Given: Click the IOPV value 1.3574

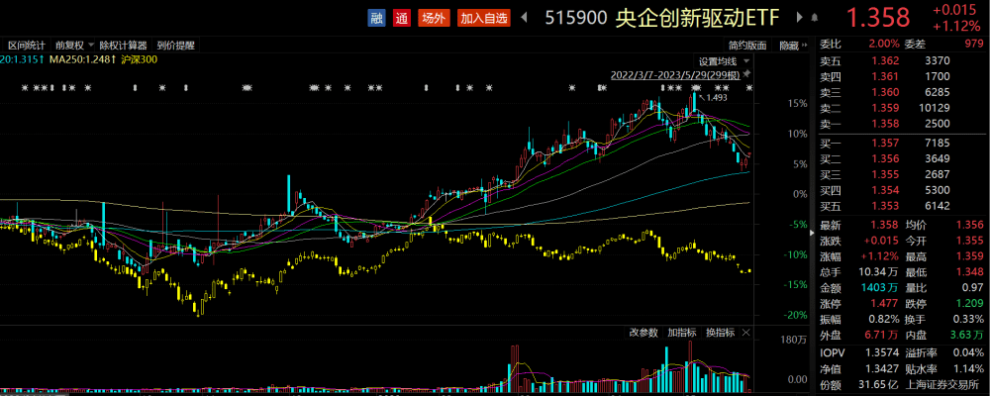Looking at the screenshot, I should pyautogui.click(x=883, y=353).
